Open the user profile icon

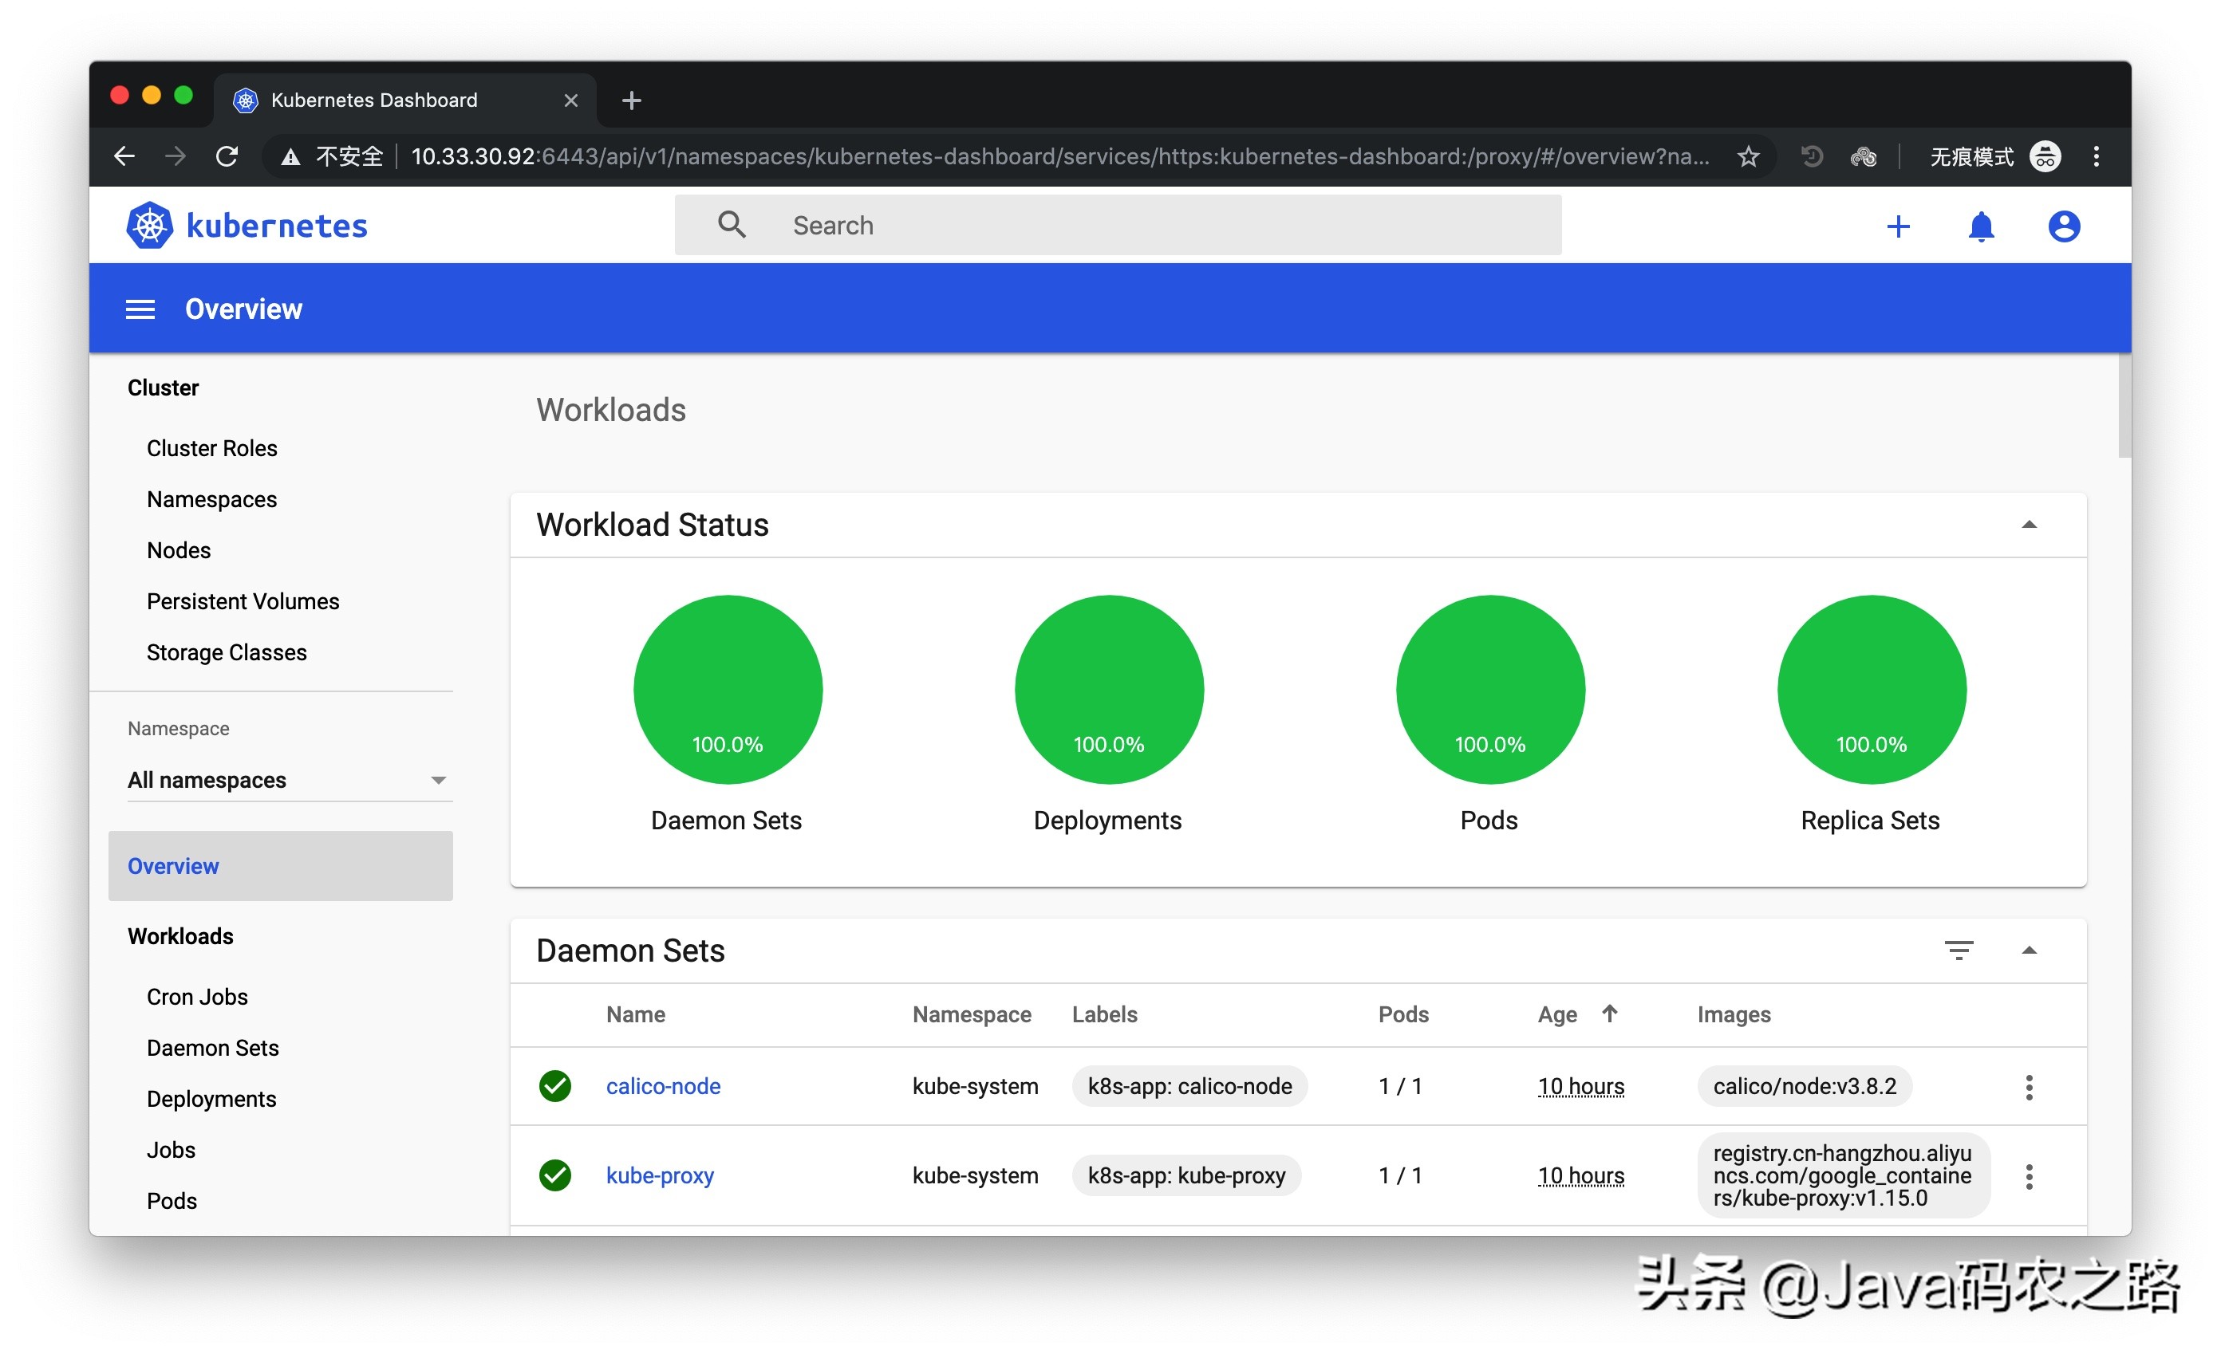pyautogui.click(x=2064, y=226)
